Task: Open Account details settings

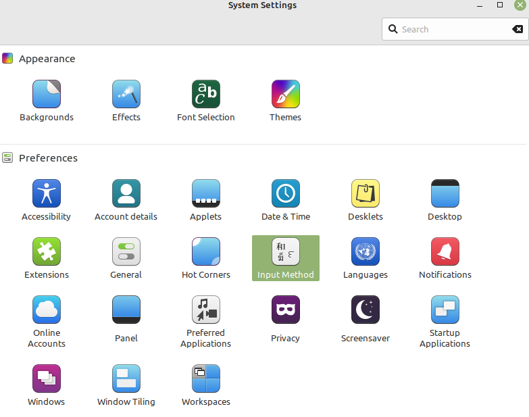Action: click(126, 194)
